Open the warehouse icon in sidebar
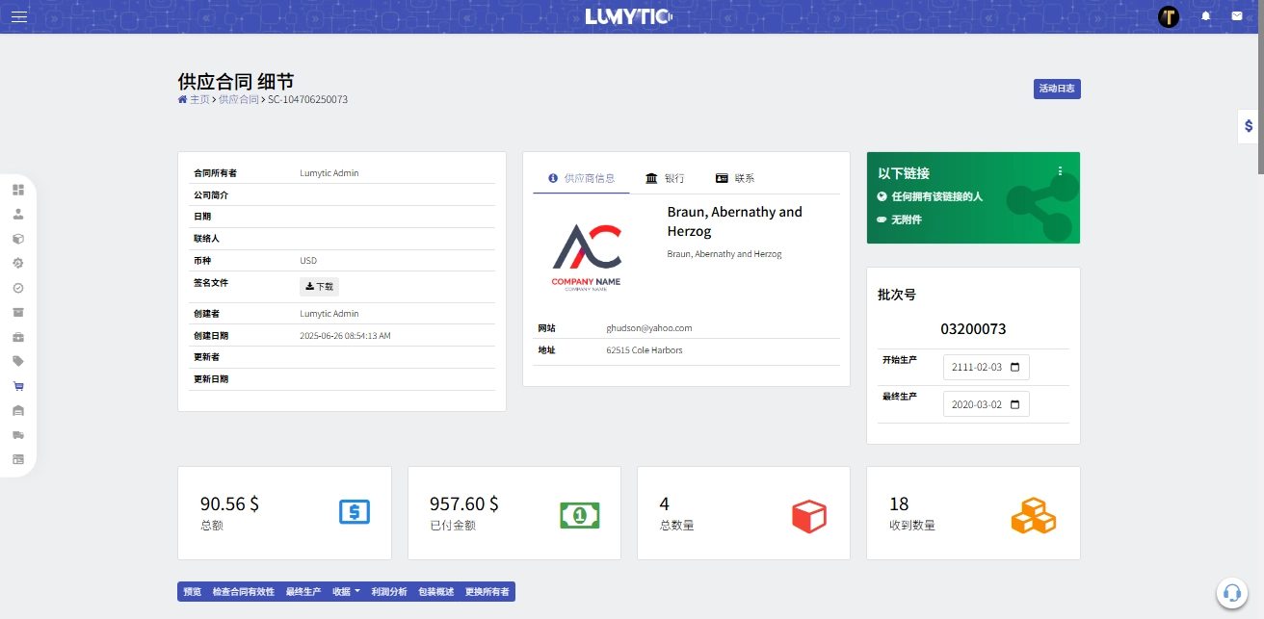The width and height of the screenshot is (1264, 619). [x=18, y=411]
